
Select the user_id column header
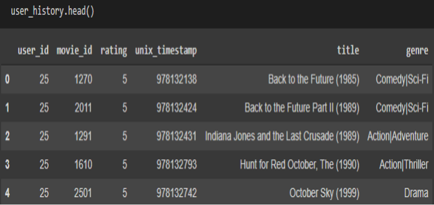[33, 50]
